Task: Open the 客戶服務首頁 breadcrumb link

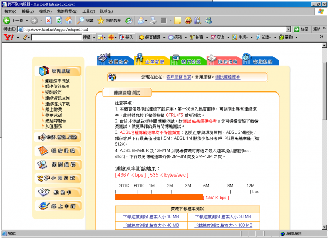Action: point(179,77)
